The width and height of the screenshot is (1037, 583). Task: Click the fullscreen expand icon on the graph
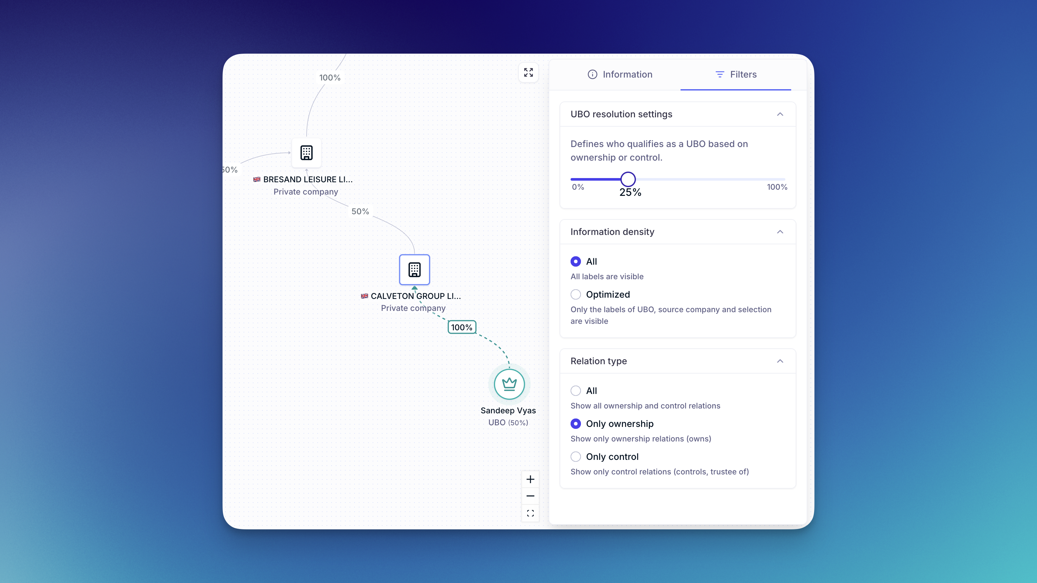pos(528,72)
